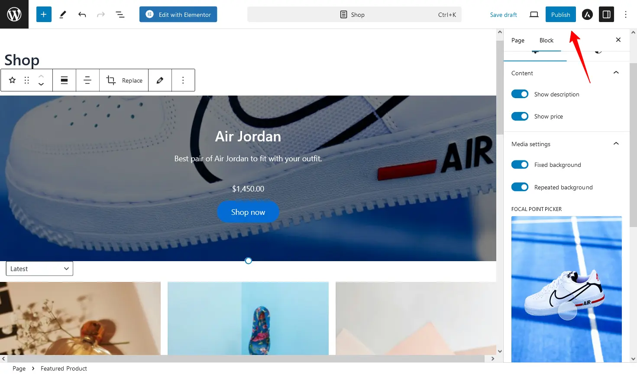Screen dimensions: 637x374
Task: Click the focal point handle on picker image
Action: 567,310
